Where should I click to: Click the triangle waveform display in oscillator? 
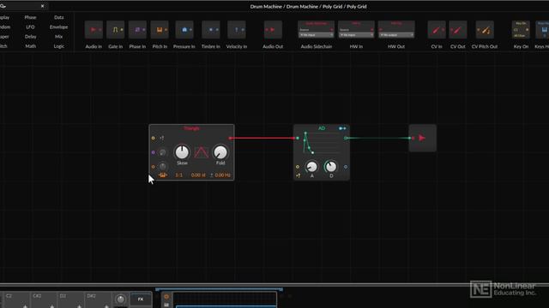click(x=202, y=152)
